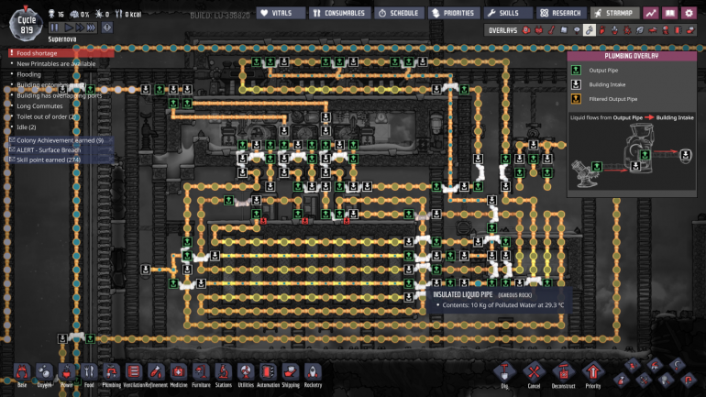Open the Plumbing build category

coord(111,374)
